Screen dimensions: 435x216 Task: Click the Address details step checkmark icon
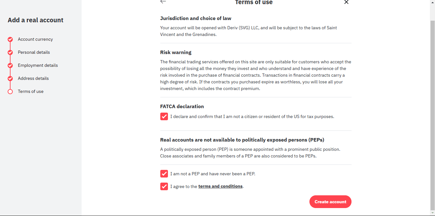[x=10, y=79]
